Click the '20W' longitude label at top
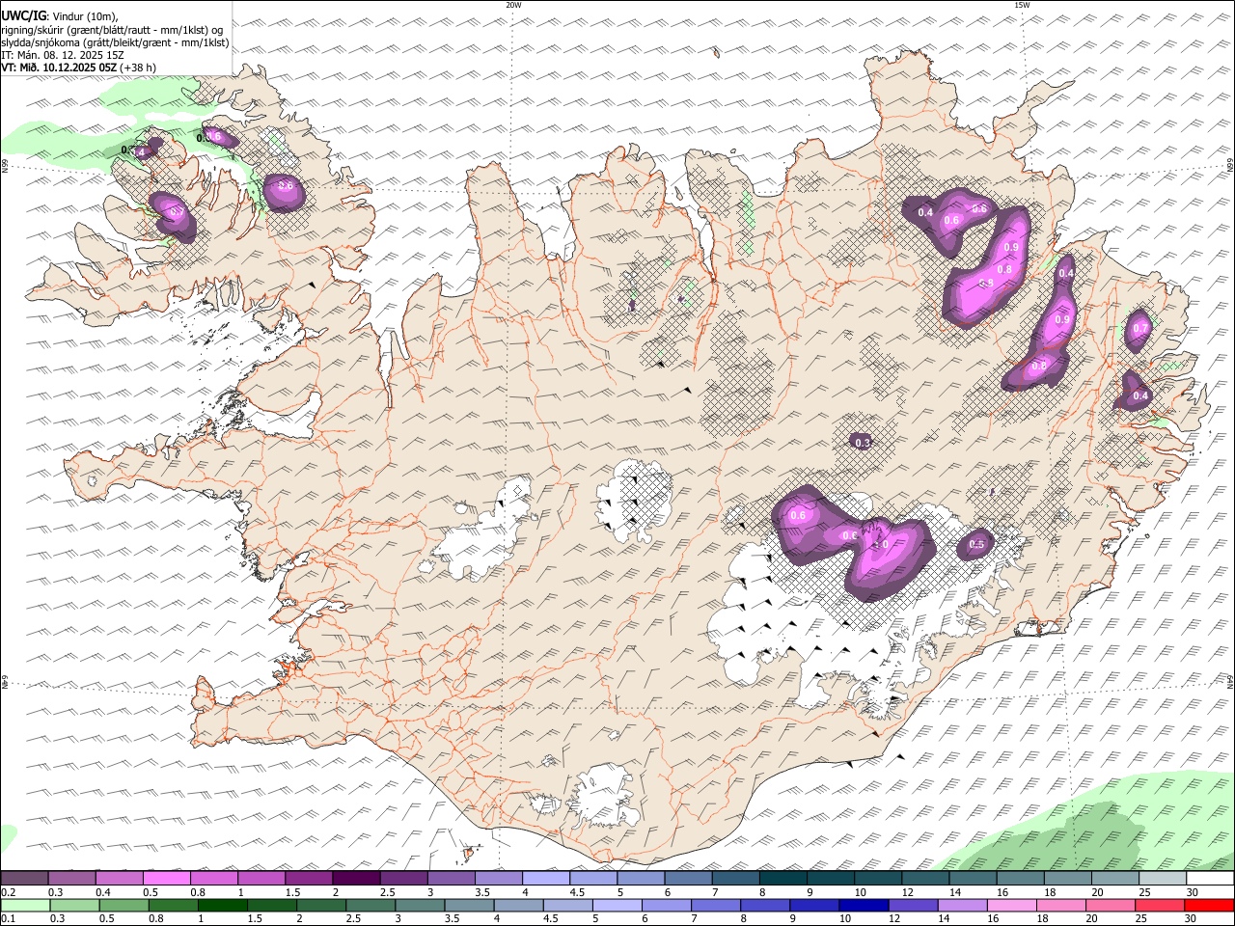The image size is (1235, 926). point(513,5)
